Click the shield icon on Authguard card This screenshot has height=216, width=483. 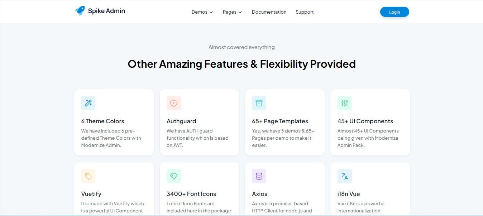[x=174, y=103]
